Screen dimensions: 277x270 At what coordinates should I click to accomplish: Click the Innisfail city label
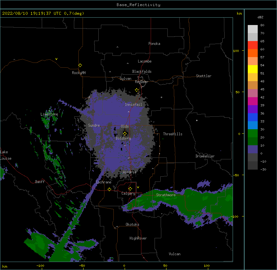pos(133,105)
